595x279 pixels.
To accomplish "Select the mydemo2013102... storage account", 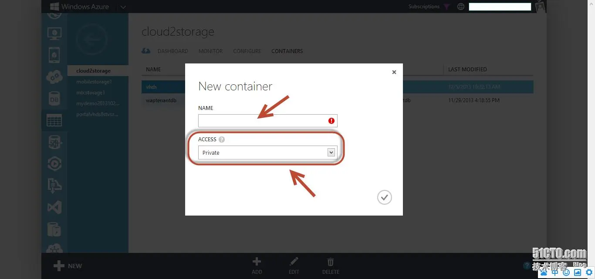I will coord(98,103).
